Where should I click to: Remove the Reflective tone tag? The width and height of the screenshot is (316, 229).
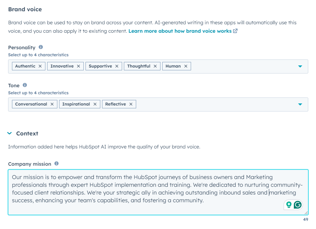coord(131,104)
